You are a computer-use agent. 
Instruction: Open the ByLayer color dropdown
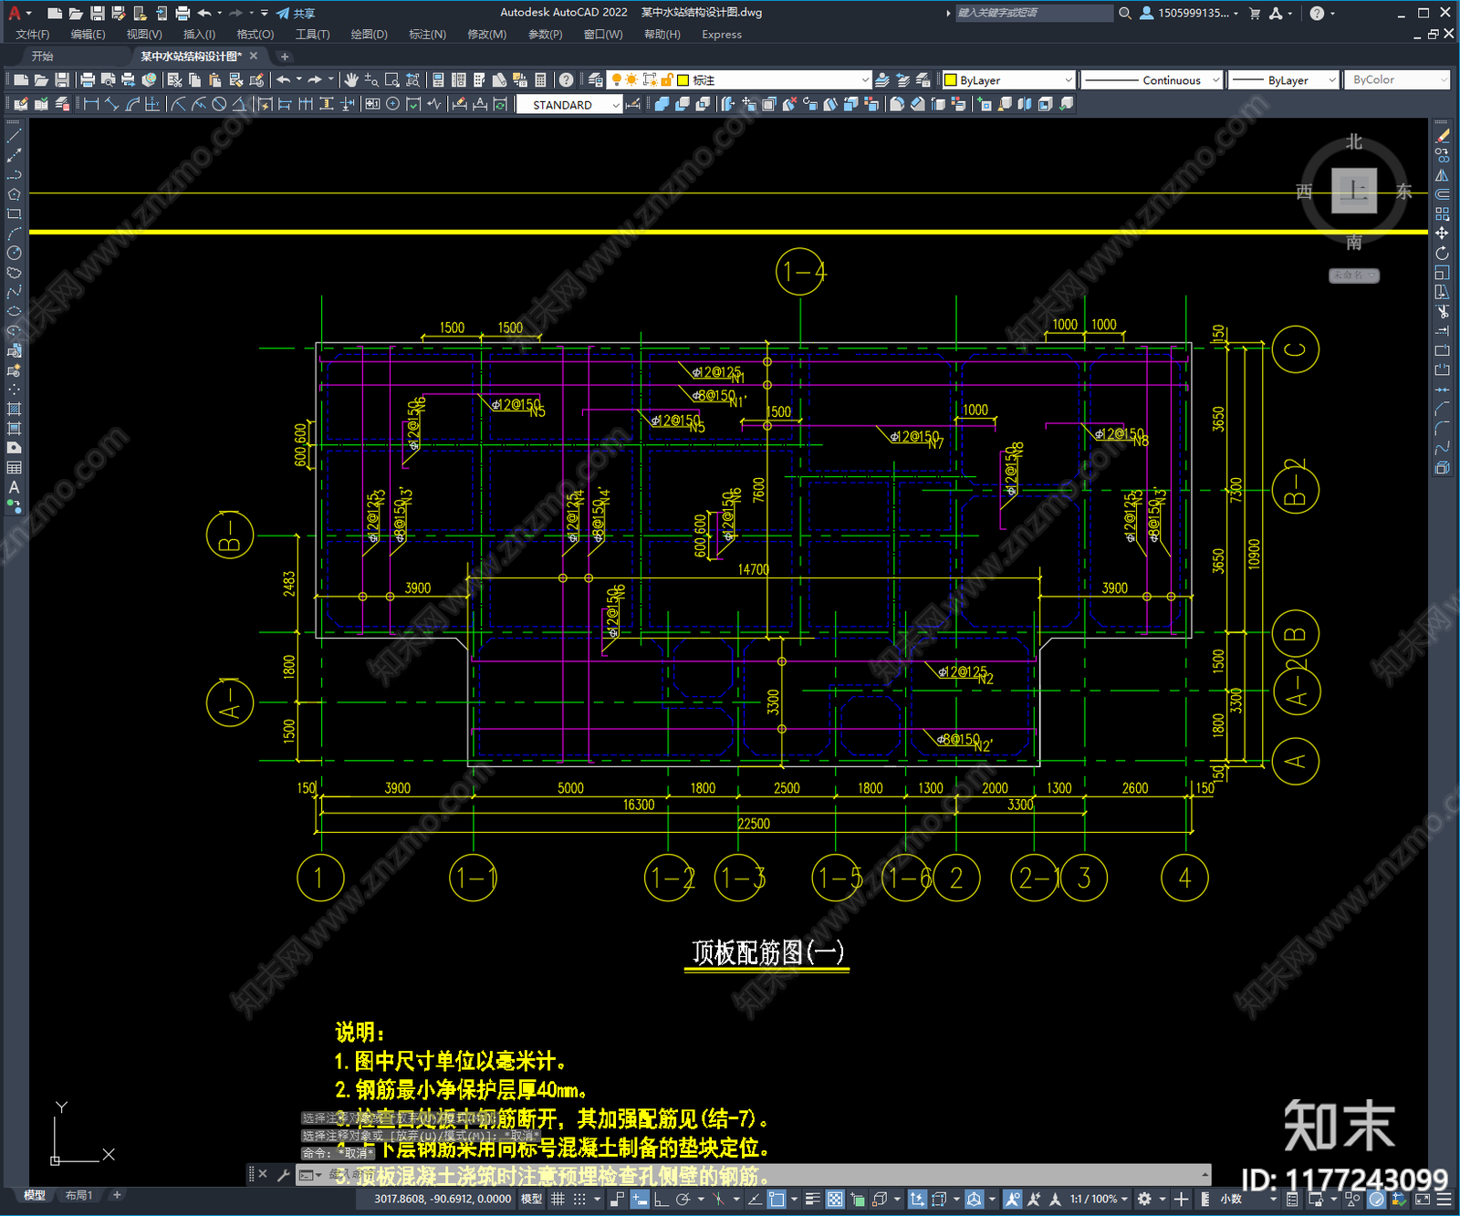[1008, 80]
